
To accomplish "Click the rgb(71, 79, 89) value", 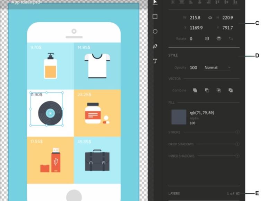I will pyautogui.click(x=202, y=113).
